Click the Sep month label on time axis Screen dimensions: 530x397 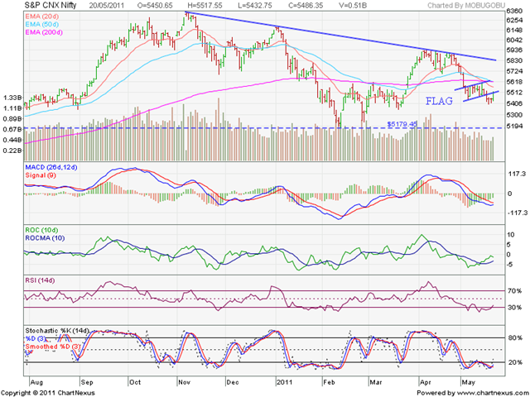(86, 382)
